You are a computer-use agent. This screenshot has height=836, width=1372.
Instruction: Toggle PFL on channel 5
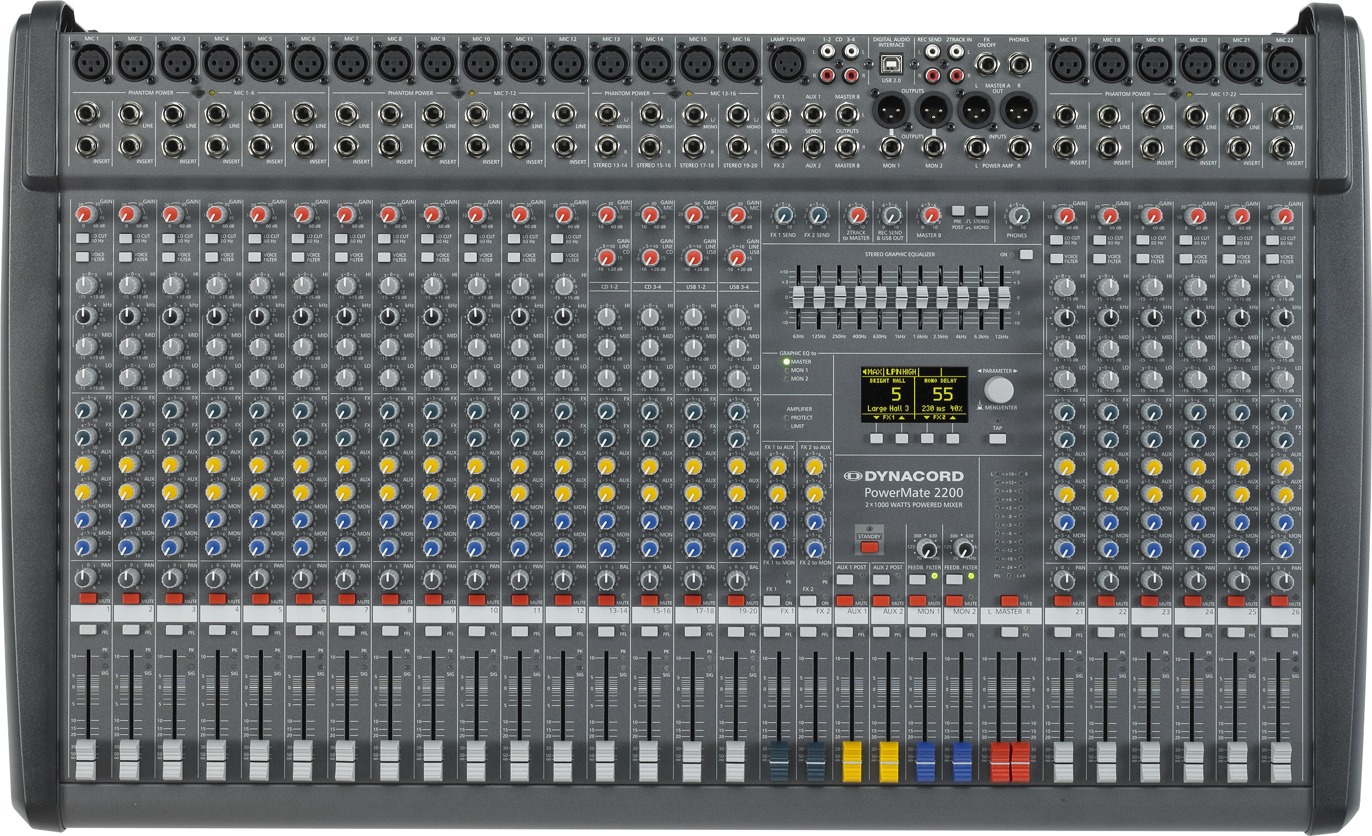click(260, 630)
